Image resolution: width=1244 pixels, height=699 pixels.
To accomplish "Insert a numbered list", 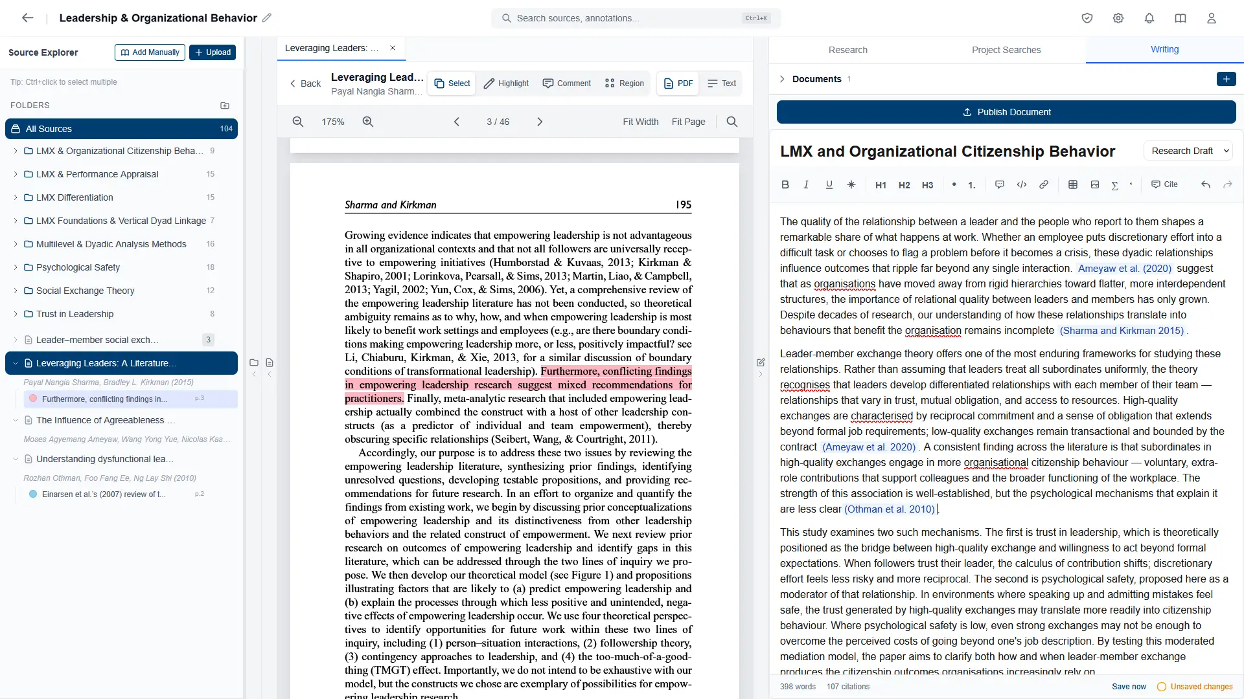I will (972, 185).
